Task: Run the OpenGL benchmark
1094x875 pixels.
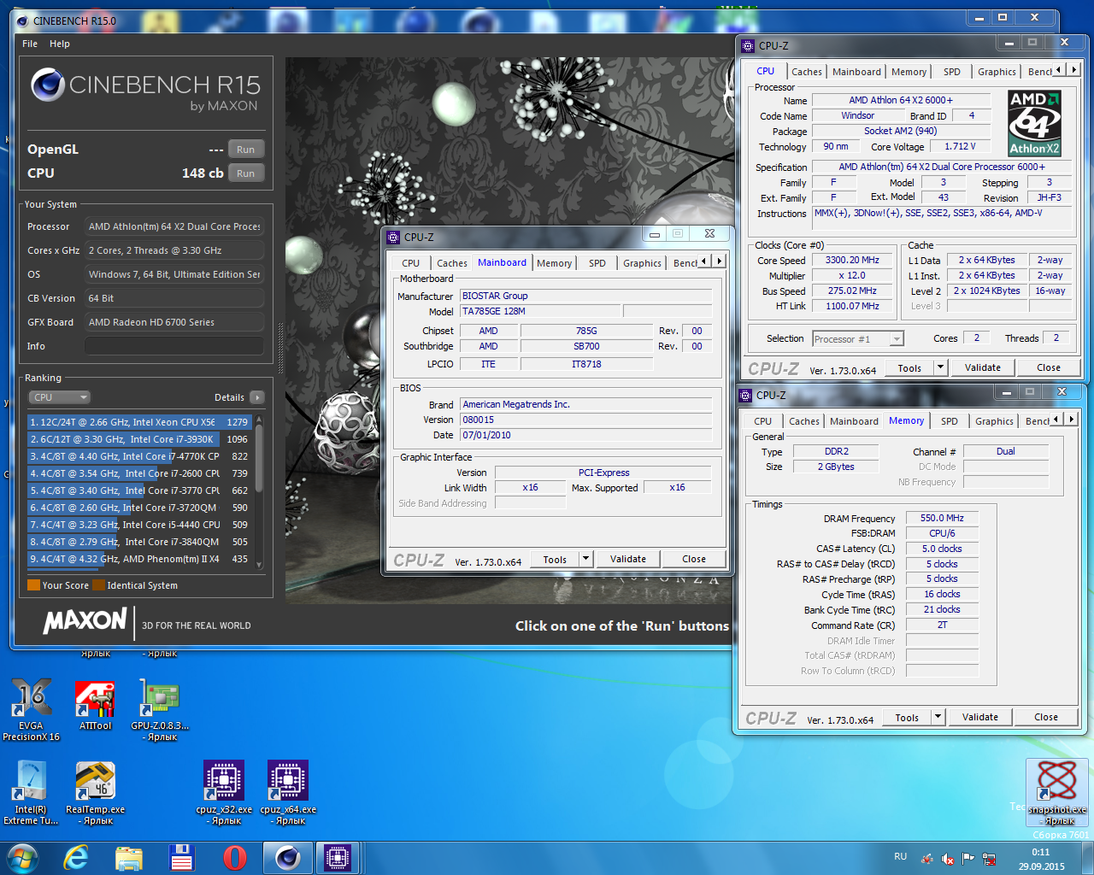Action: (245, 150)
